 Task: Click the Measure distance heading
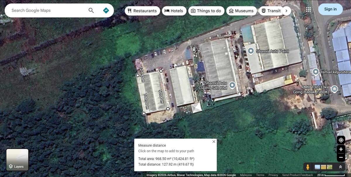pos(152,145)
